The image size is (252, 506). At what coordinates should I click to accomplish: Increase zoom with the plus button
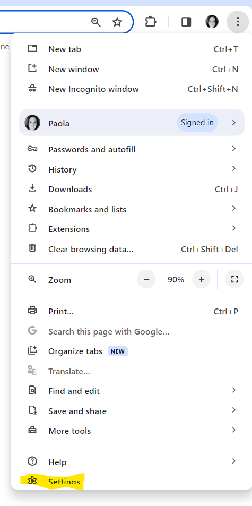tap(202, 279)
